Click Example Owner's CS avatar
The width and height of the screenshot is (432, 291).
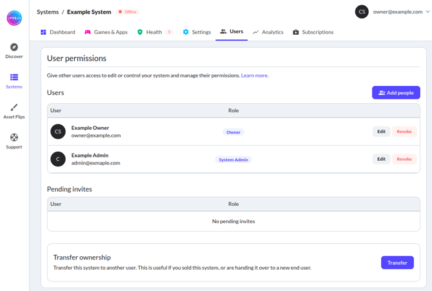[x=58, y=132]
